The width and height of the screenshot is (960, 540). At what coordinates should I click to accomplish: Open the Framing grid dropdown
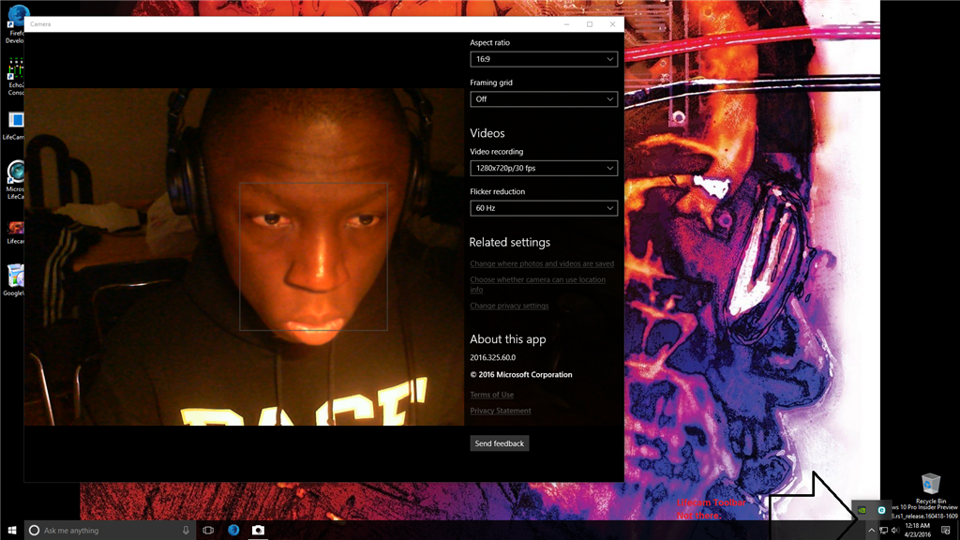pyautogui.click(x=544, y=99)
